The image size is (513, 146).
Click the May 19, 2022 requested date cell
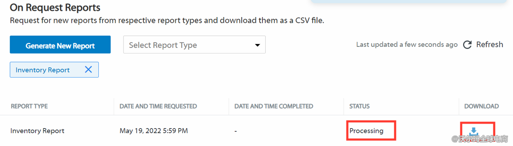[154, 131]
